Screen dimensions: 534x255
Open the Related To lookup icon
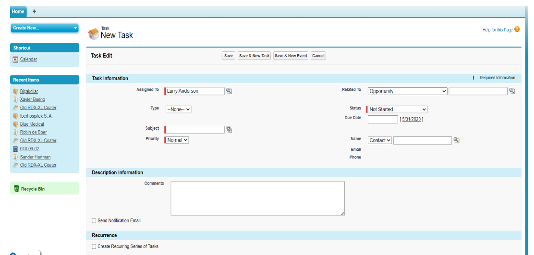(x=512, y=91)
